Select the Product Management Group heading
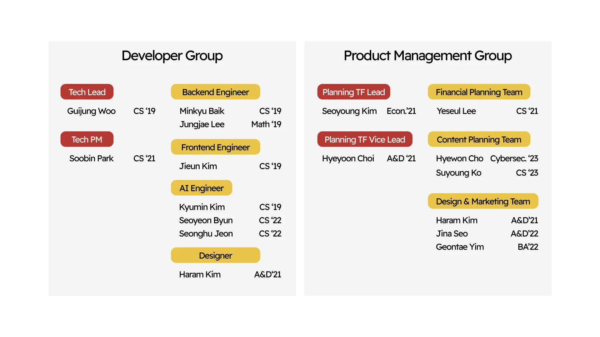The width and height of the screenshot is (600, 337). tap(427, 56)
